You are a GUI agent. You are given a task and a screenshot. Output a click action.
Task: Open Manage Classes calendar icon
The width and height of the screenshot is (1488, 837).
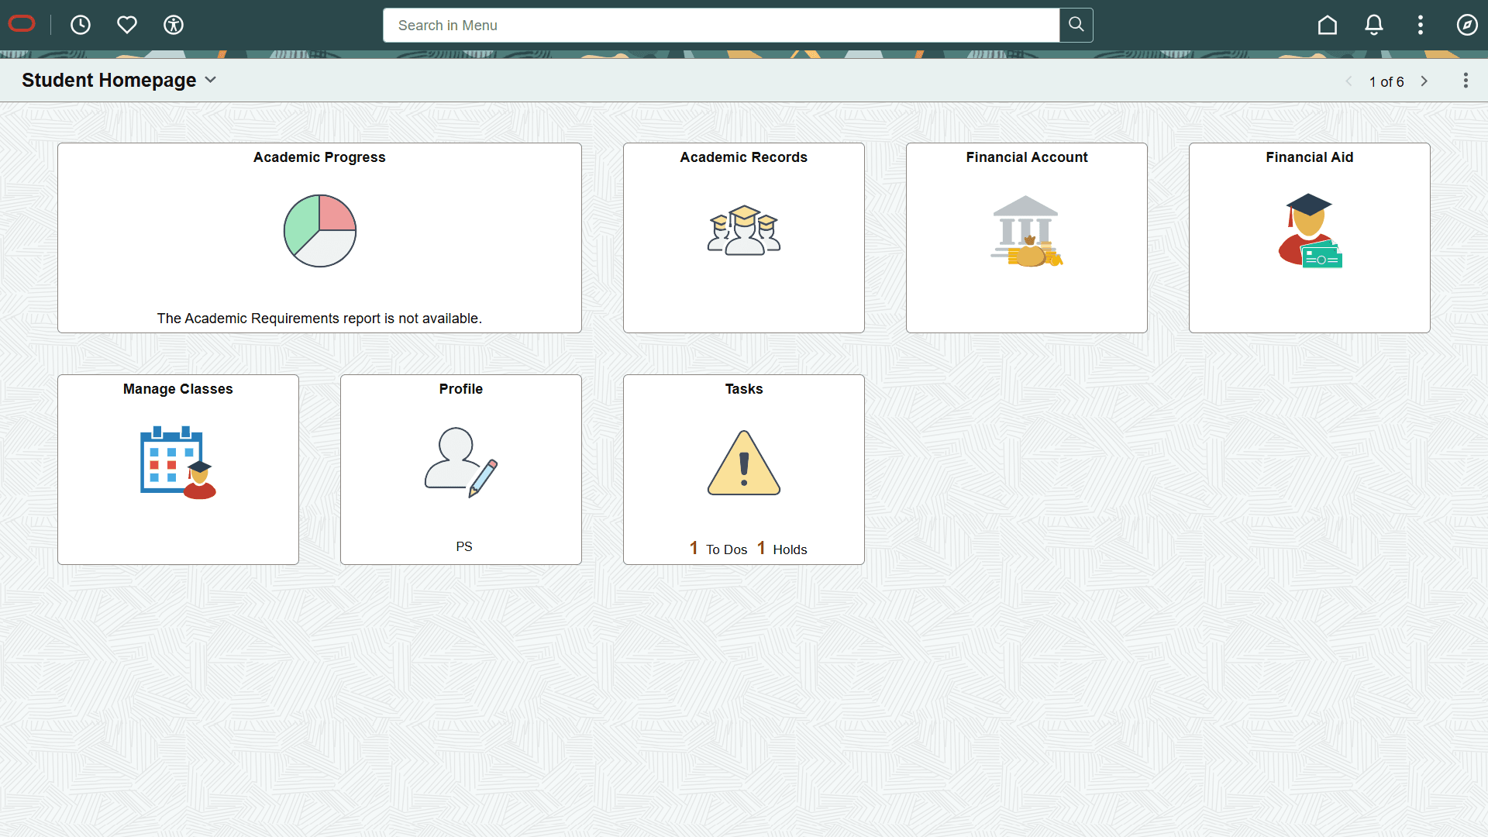click(x=178, y=463)
